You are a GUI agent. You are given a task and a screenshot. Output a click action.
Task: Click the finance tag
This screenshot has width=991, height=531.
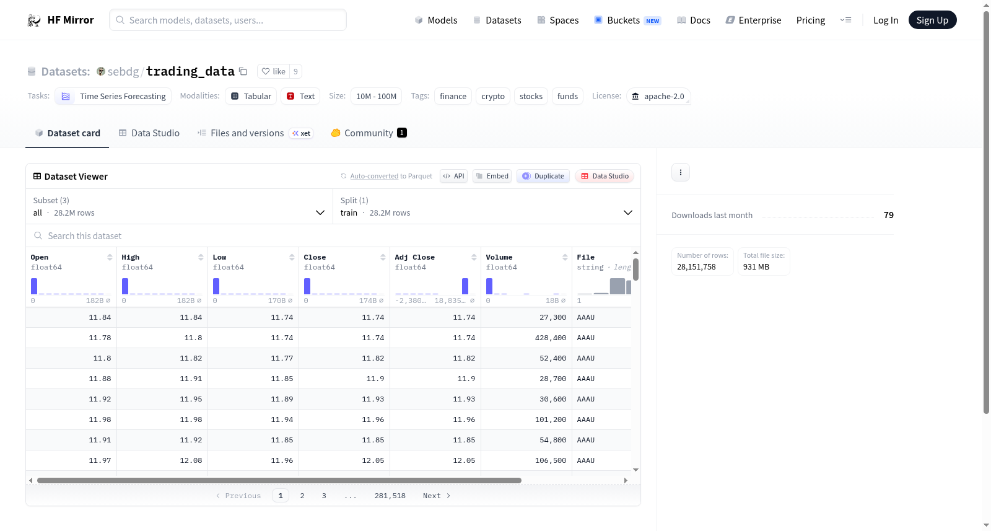coord(453,96)
